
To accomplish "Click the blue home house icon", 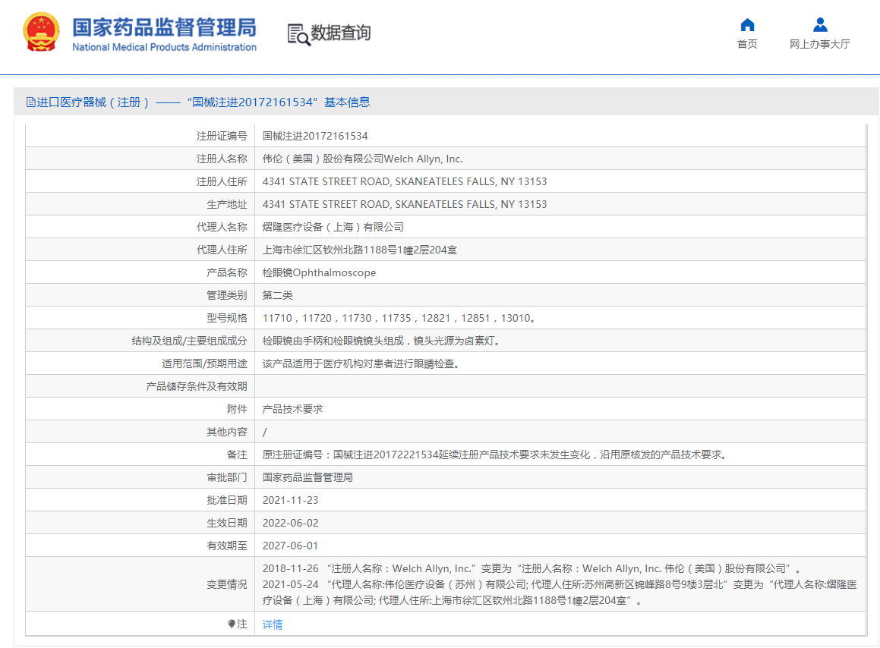I will (747, 25).
